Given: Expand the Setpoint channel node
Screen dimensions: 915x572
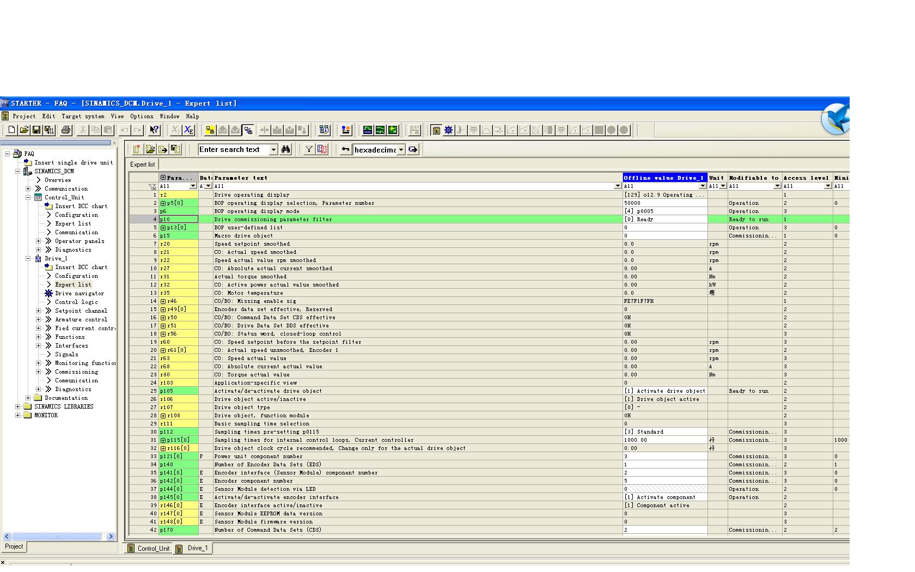Looking at the screenshot, I should pyautogui.click(x=39, y=311).
